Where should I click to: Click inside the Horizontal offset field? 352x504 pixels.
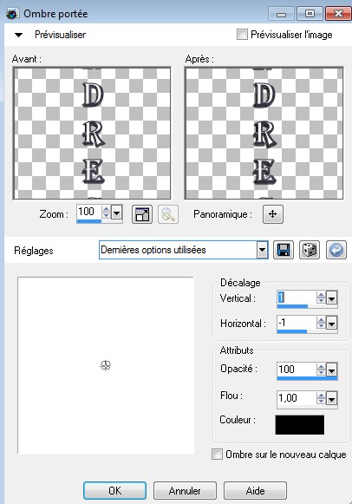click(x=297, y=323)
